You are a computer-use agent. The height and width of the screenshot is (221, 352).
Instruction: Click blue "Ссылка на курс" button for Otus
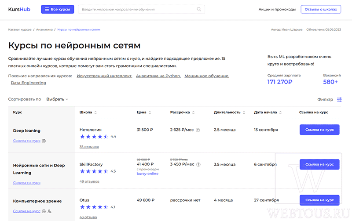[319, 200]
